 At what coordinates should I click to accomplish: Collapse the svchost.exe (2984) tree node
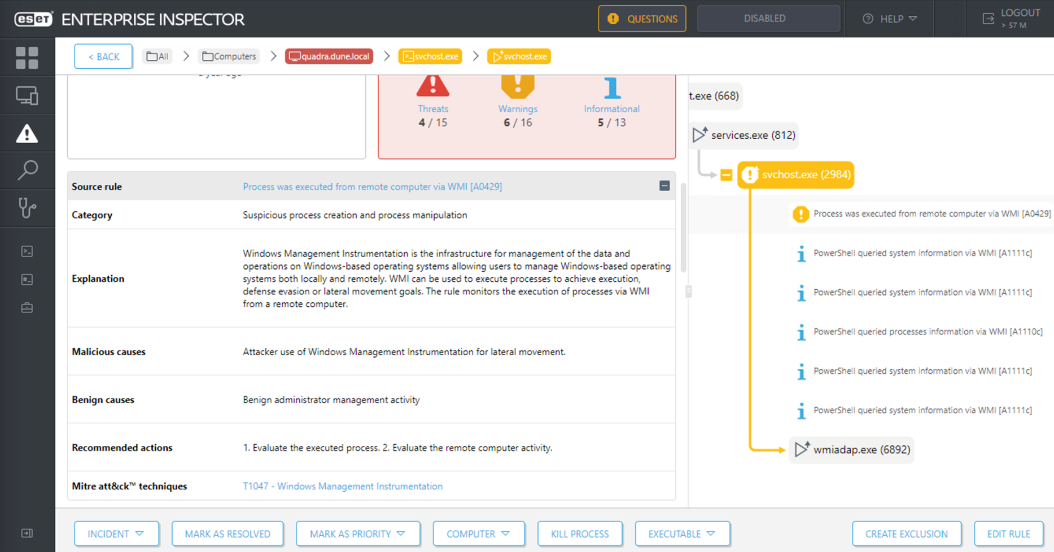[726, 175]
